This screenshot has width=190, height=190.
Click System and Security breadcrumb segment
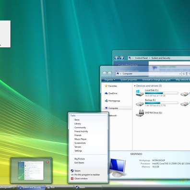click(161, 58)
